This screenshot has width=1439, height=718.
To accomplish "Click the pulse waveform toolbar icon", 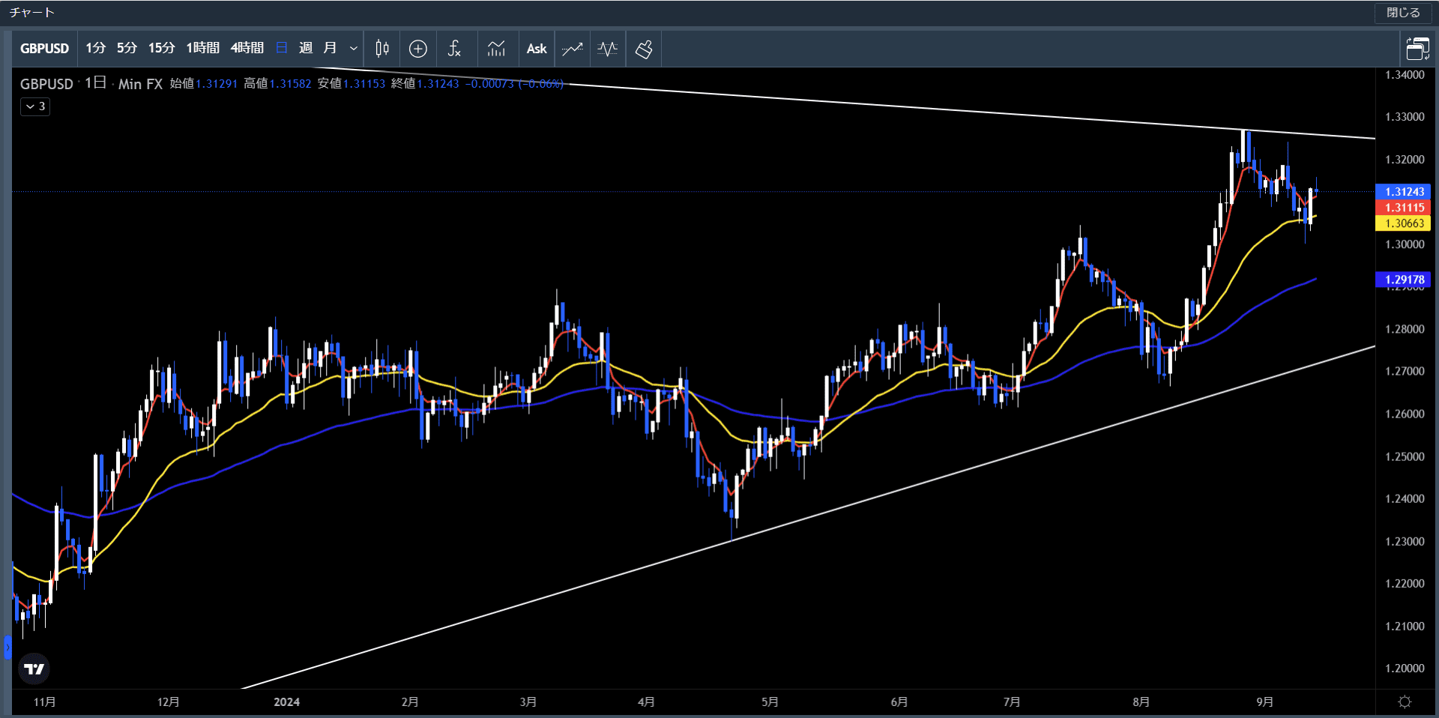I will coord(608,49).
